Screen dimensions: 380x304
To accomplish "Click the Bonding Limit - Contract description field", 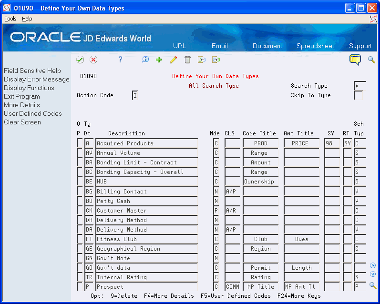I will tap(147, 162).
